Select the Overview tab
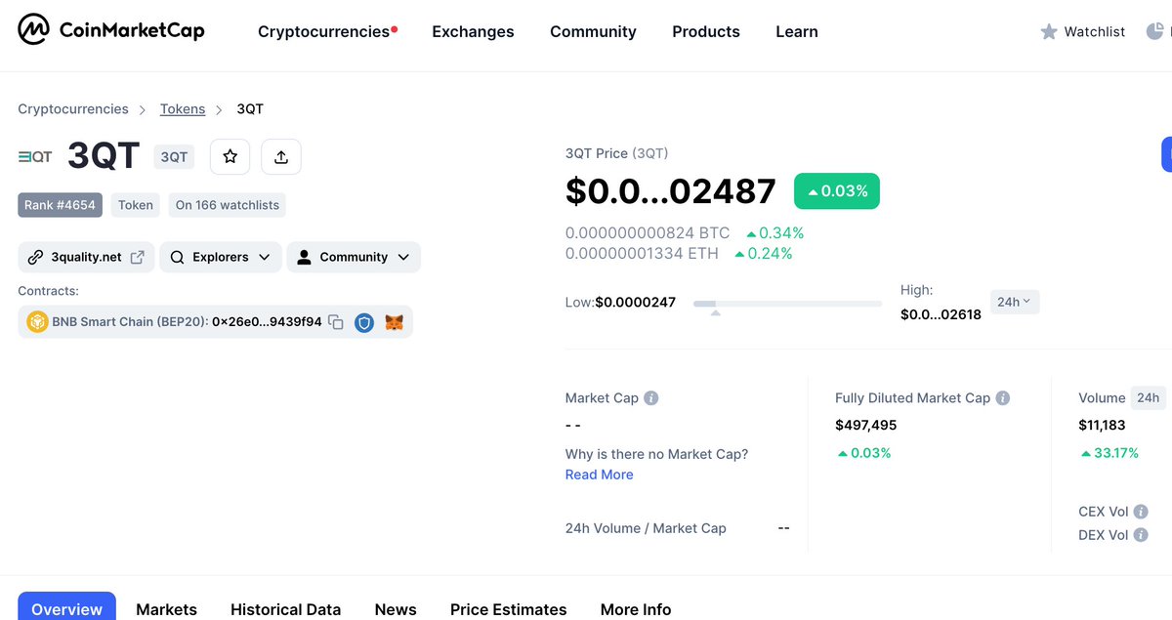 coord(66,606)
